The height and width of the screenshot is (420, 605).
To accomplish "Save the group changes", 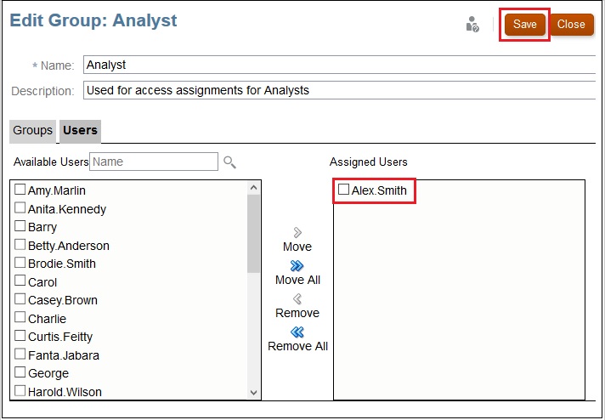I will pyautogui.click(x=525, y=25).
